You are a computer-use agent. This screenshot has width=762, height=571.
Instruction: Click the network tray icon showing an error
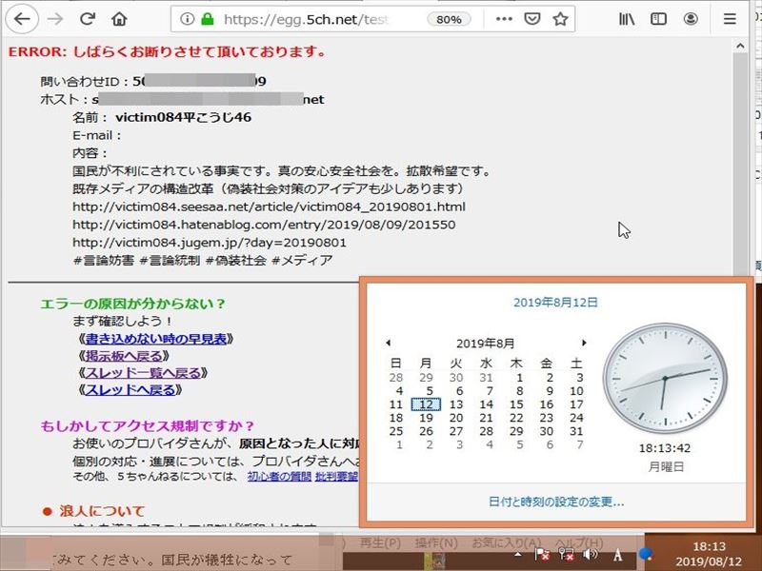(x=569, y=555)
